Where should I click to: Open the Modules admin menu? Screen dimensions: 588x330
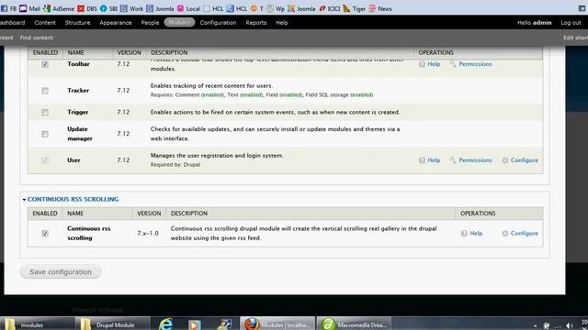179,22
